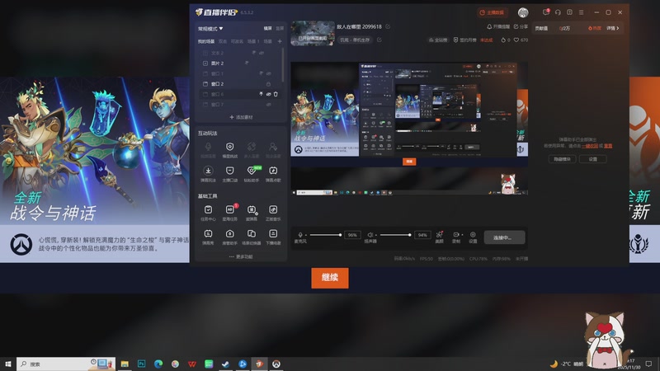
Task: Open the messages icon with red badge
Action: pyautogui.click(x=546, y=12)
